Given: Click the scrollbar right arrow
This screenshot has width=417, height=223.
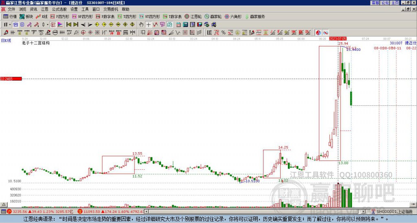Looking at the screenshot, I should (x=364, y=212).
